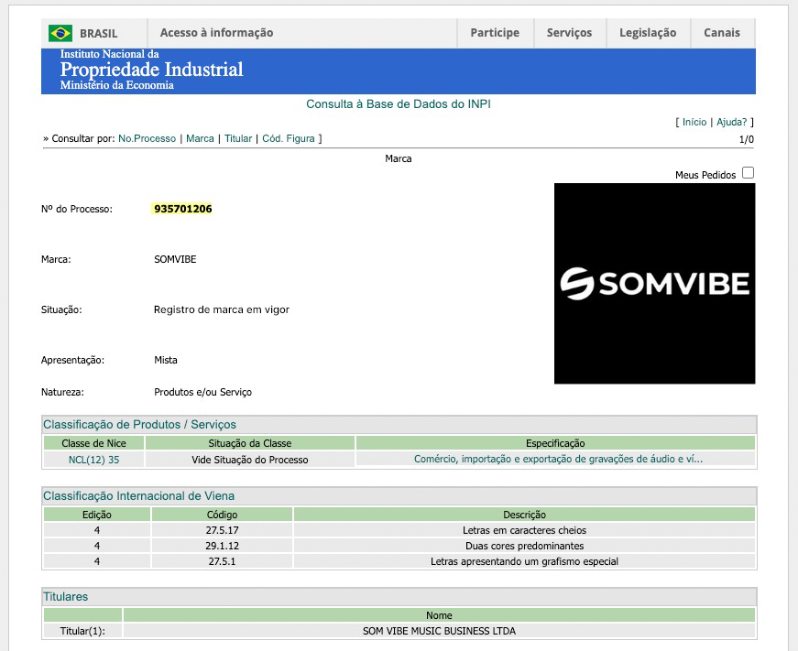The width and height of the screenshot is (798, 651).
Task: Click 'Letras apresentando um grafismo especial' description
Action: [524, 561]
